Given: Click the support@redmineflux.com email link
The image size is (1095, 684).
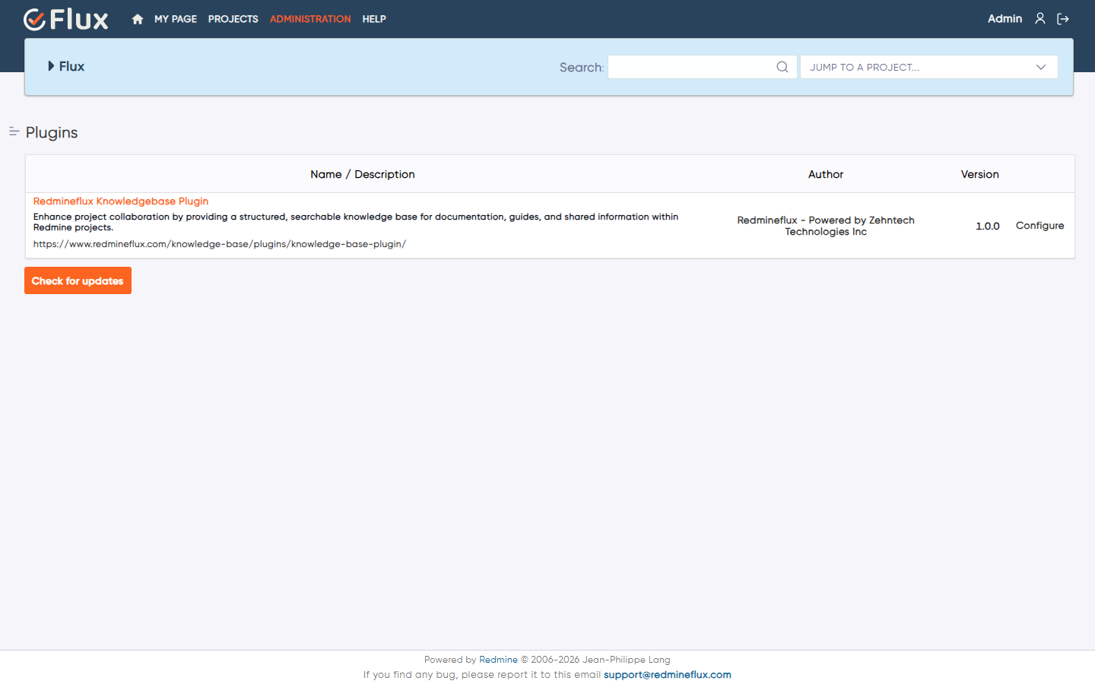Looking at the screenshot, I should 668,675.
